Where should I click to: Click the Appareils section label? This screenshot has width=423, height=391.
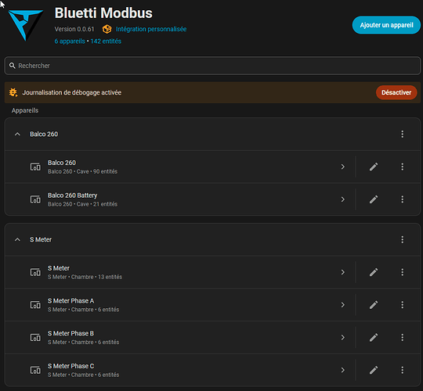[x=25, y=110]
